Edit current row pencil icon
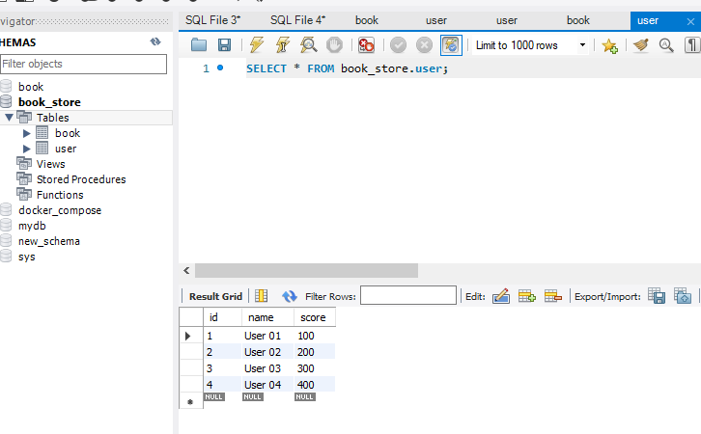The image size is (701, 434). pos(501,296)
